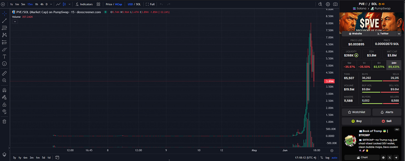Open the token Twitter link
The image size is (405, 161).
[383, 33]
